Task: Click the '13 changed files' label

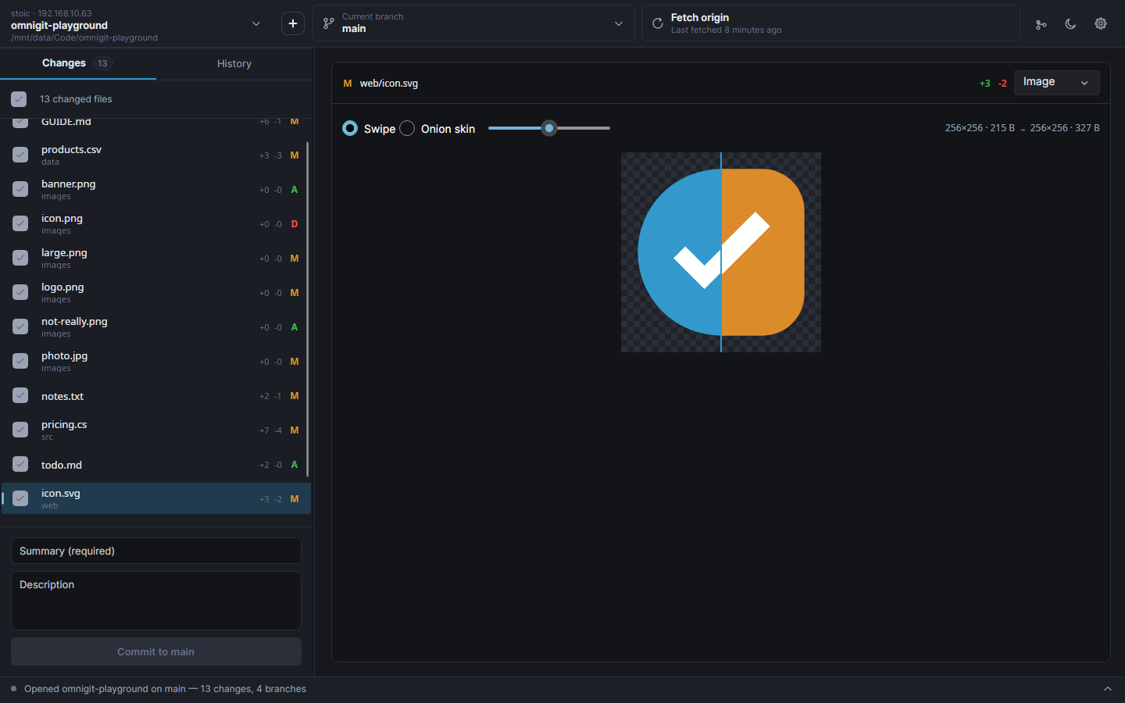Action: [76, 99]
